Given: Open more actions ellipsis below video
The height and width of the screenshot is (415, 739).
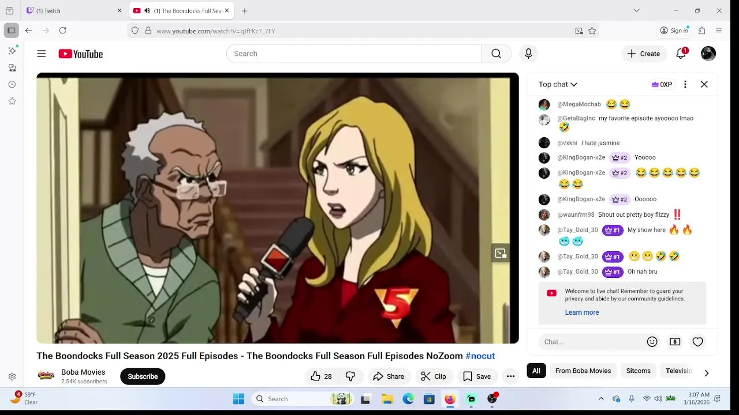Looking at the screenshot, I should coord(510,376).
